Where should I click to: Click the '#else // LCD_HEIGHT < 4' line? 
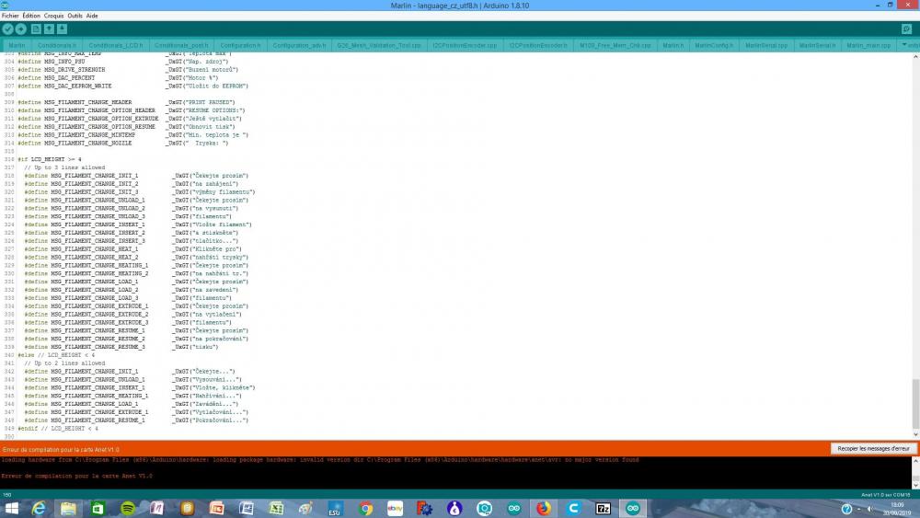(56, 355)
